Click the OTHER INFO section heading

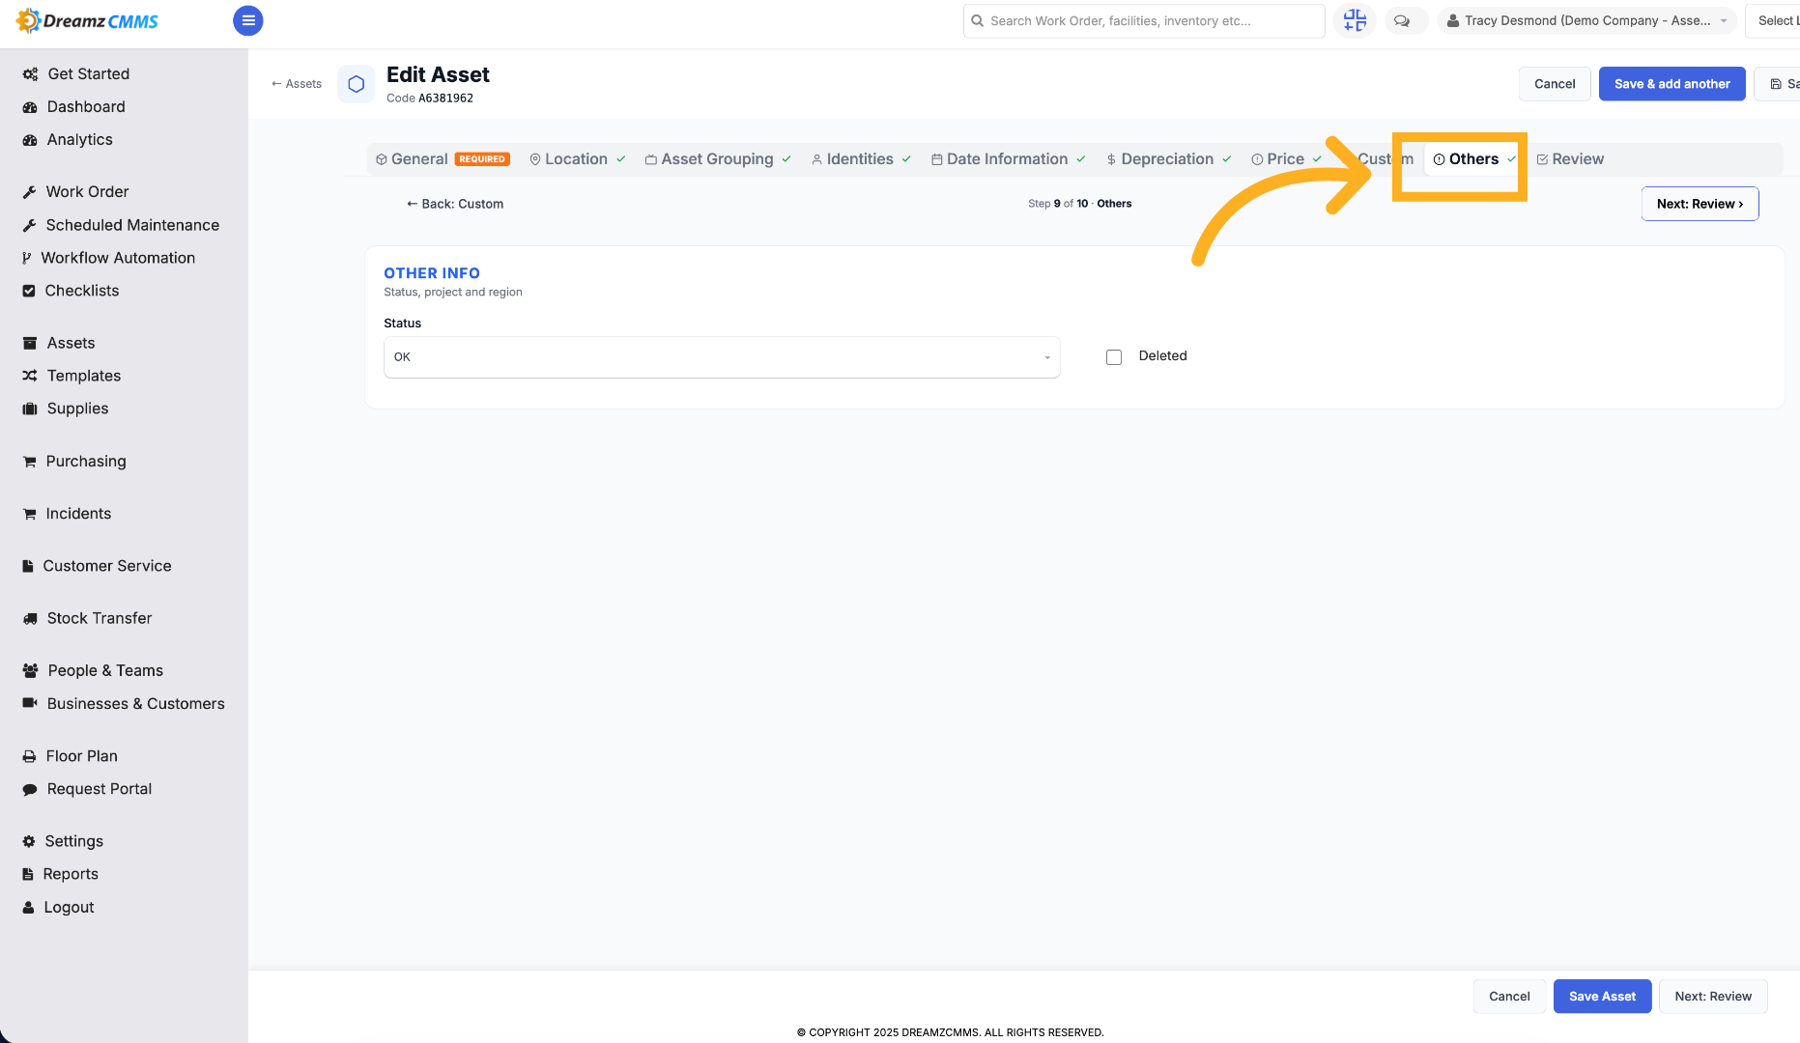(432, 273)
